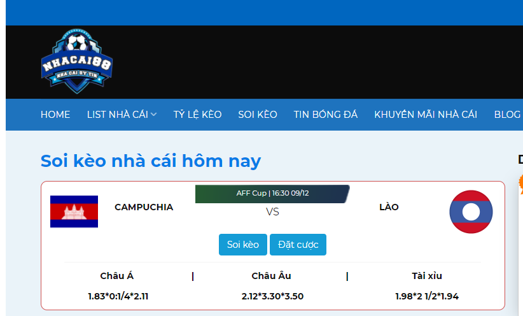Click the orange badge icon at right edge
Viewport: 523px width, 316px height.
[x=520, y=183]
